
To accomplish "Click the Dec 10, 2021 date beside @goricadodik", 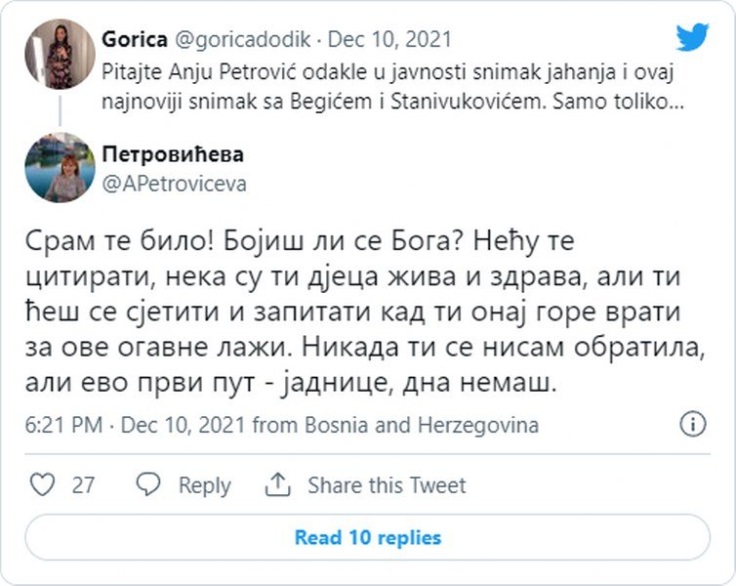I will click(x=390, y=40).
